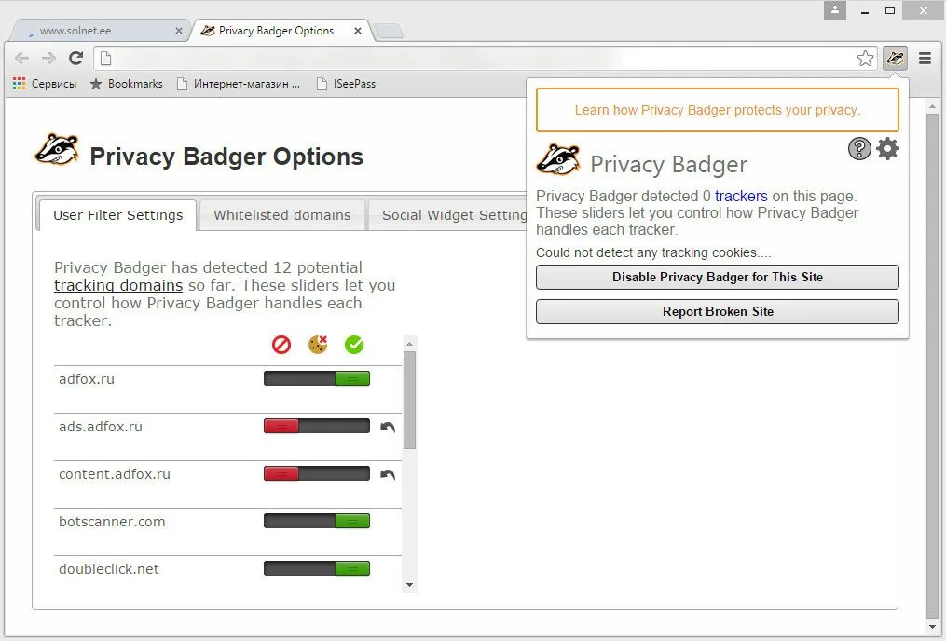Click the Chrome profile avatar button

[x=835, y=9]
